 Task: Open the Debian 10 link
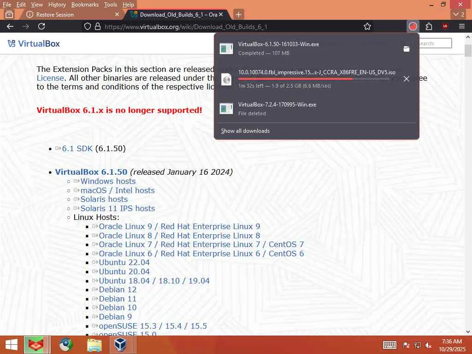coord(118,307)
